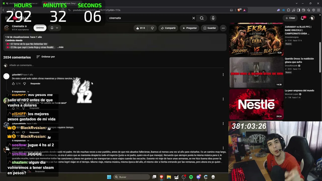Start voice search with the microphone icon
322x181 pixels.
point(213,18)
